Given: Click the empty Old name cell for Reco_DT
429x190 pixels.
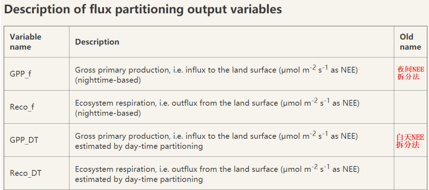Looking at the screenshot, I should (x=410, y=173).
